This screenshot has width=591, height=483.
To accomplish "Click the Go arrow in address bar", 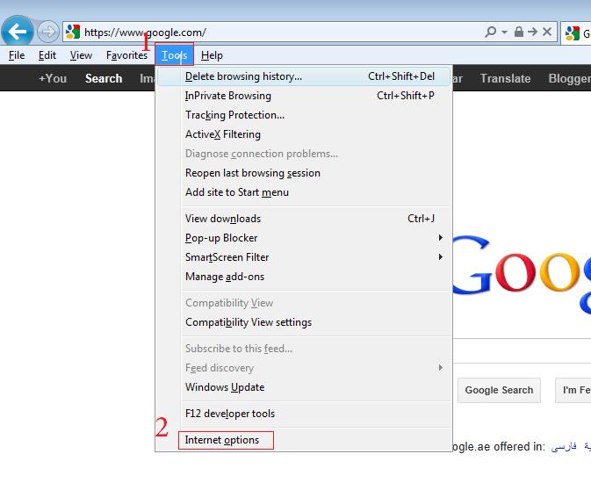I will [532, 32].
